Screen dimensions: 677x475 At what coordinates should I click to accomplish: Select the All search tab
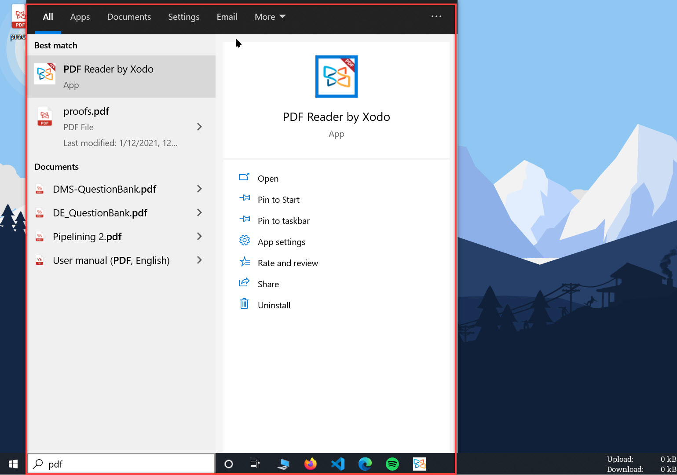(x=48, y=17)
